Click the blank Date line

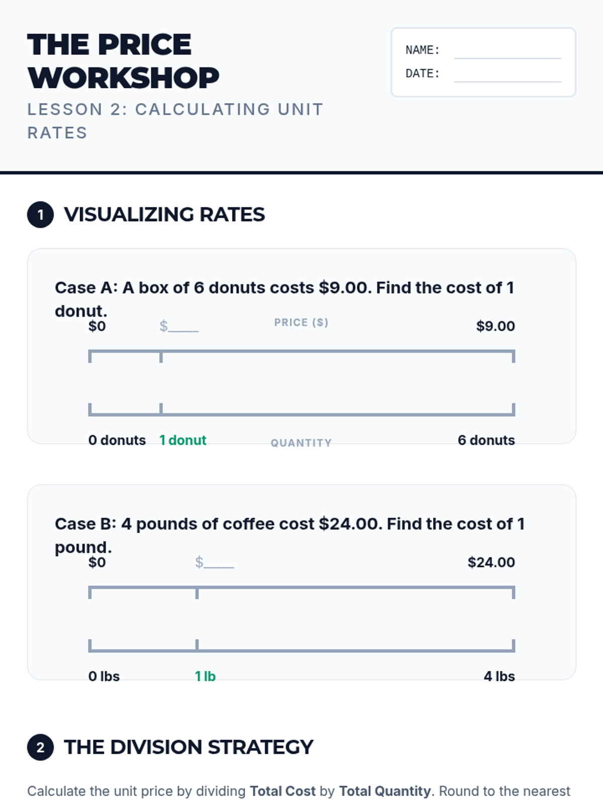coord(508,75)
